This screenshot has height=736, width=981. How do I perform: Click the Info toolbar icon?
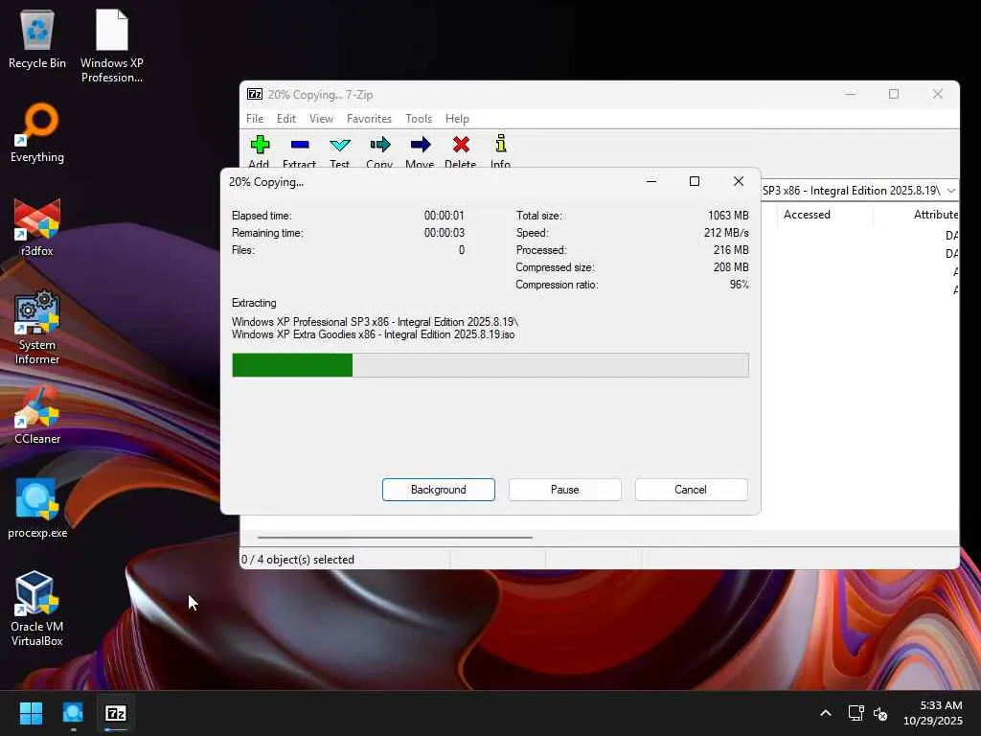(500, 146)
